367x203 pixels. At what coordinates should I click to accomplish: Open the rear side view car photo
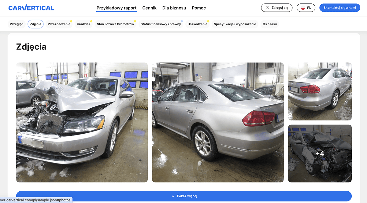[x=218, y=122]
